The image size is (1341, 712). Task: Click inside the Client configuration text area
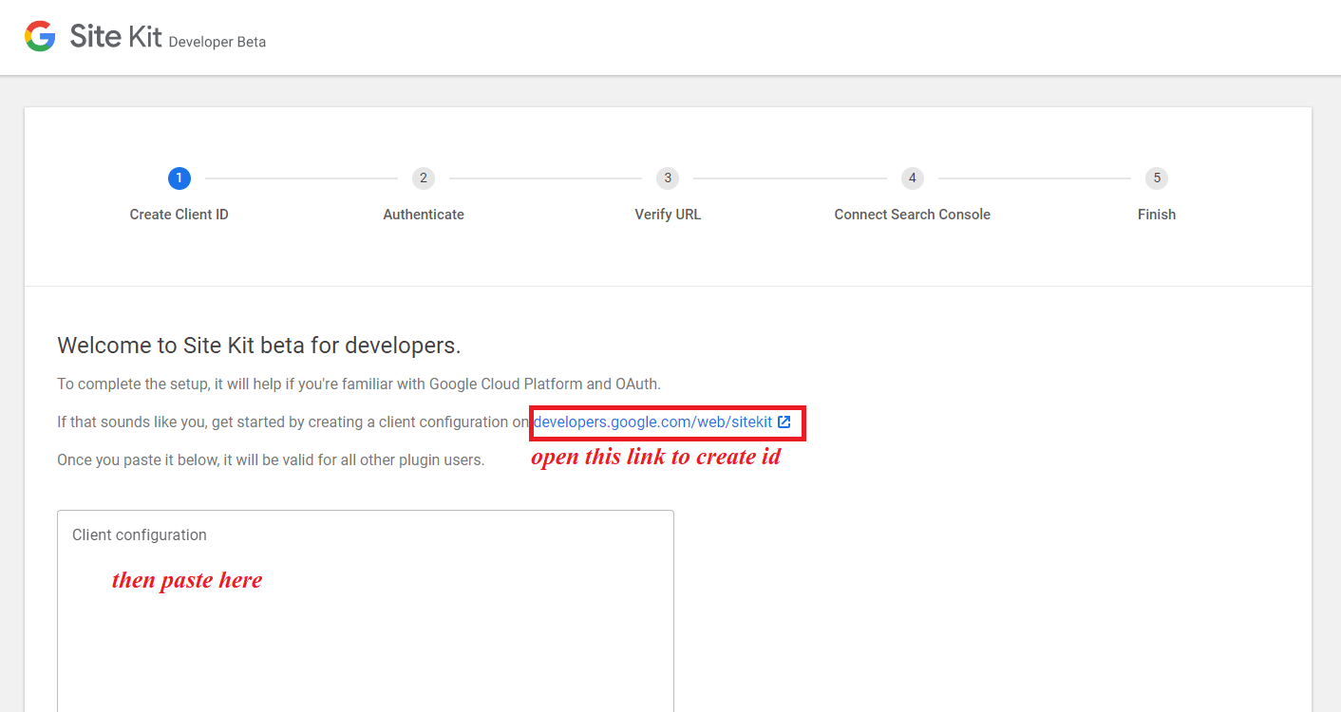(x=366, y=611)
